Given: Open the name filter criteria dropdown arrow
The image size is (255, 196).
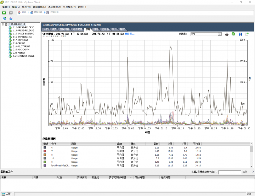Looking at the screenshot, I should 216,172.
